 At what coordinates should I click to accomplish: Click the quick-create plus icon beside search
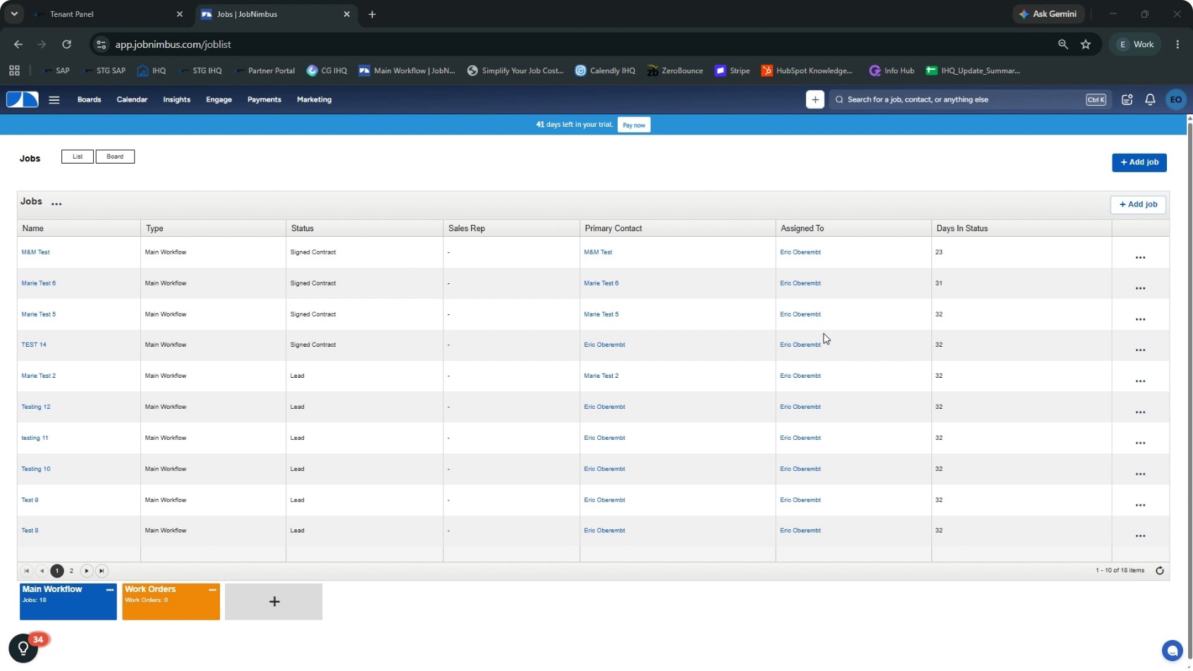[x=815, y=100]
